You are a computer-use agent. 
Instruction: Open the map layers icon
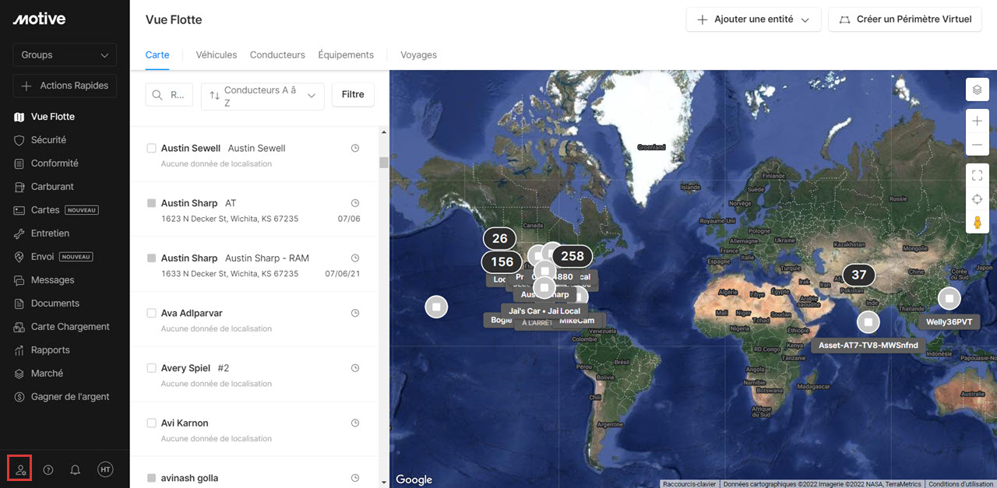click(x=977, y=90)
